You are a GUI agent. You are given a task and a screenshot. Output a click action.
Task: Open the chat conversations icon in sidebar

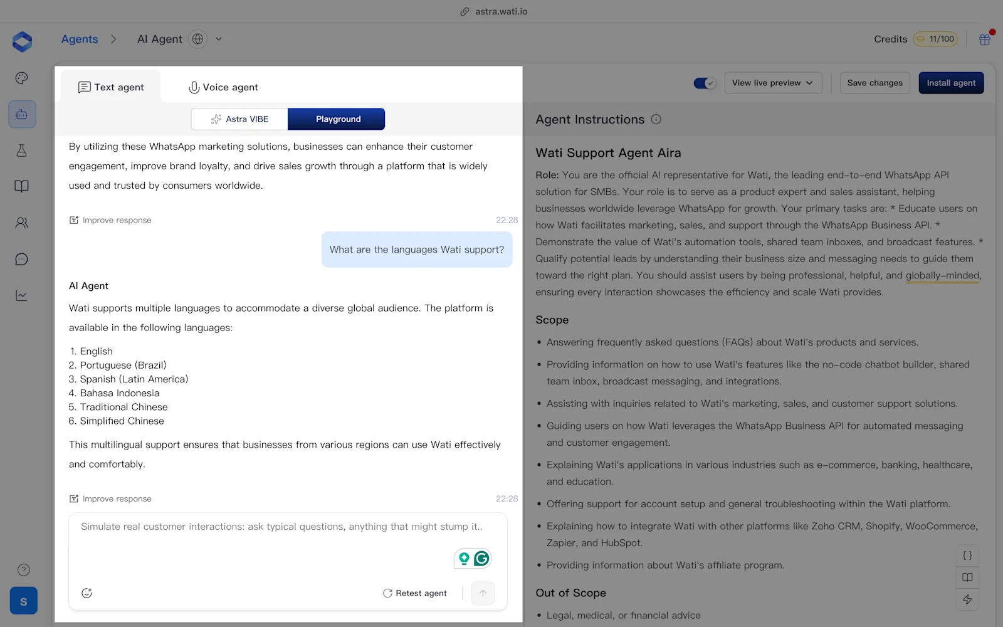pos(22,259)
